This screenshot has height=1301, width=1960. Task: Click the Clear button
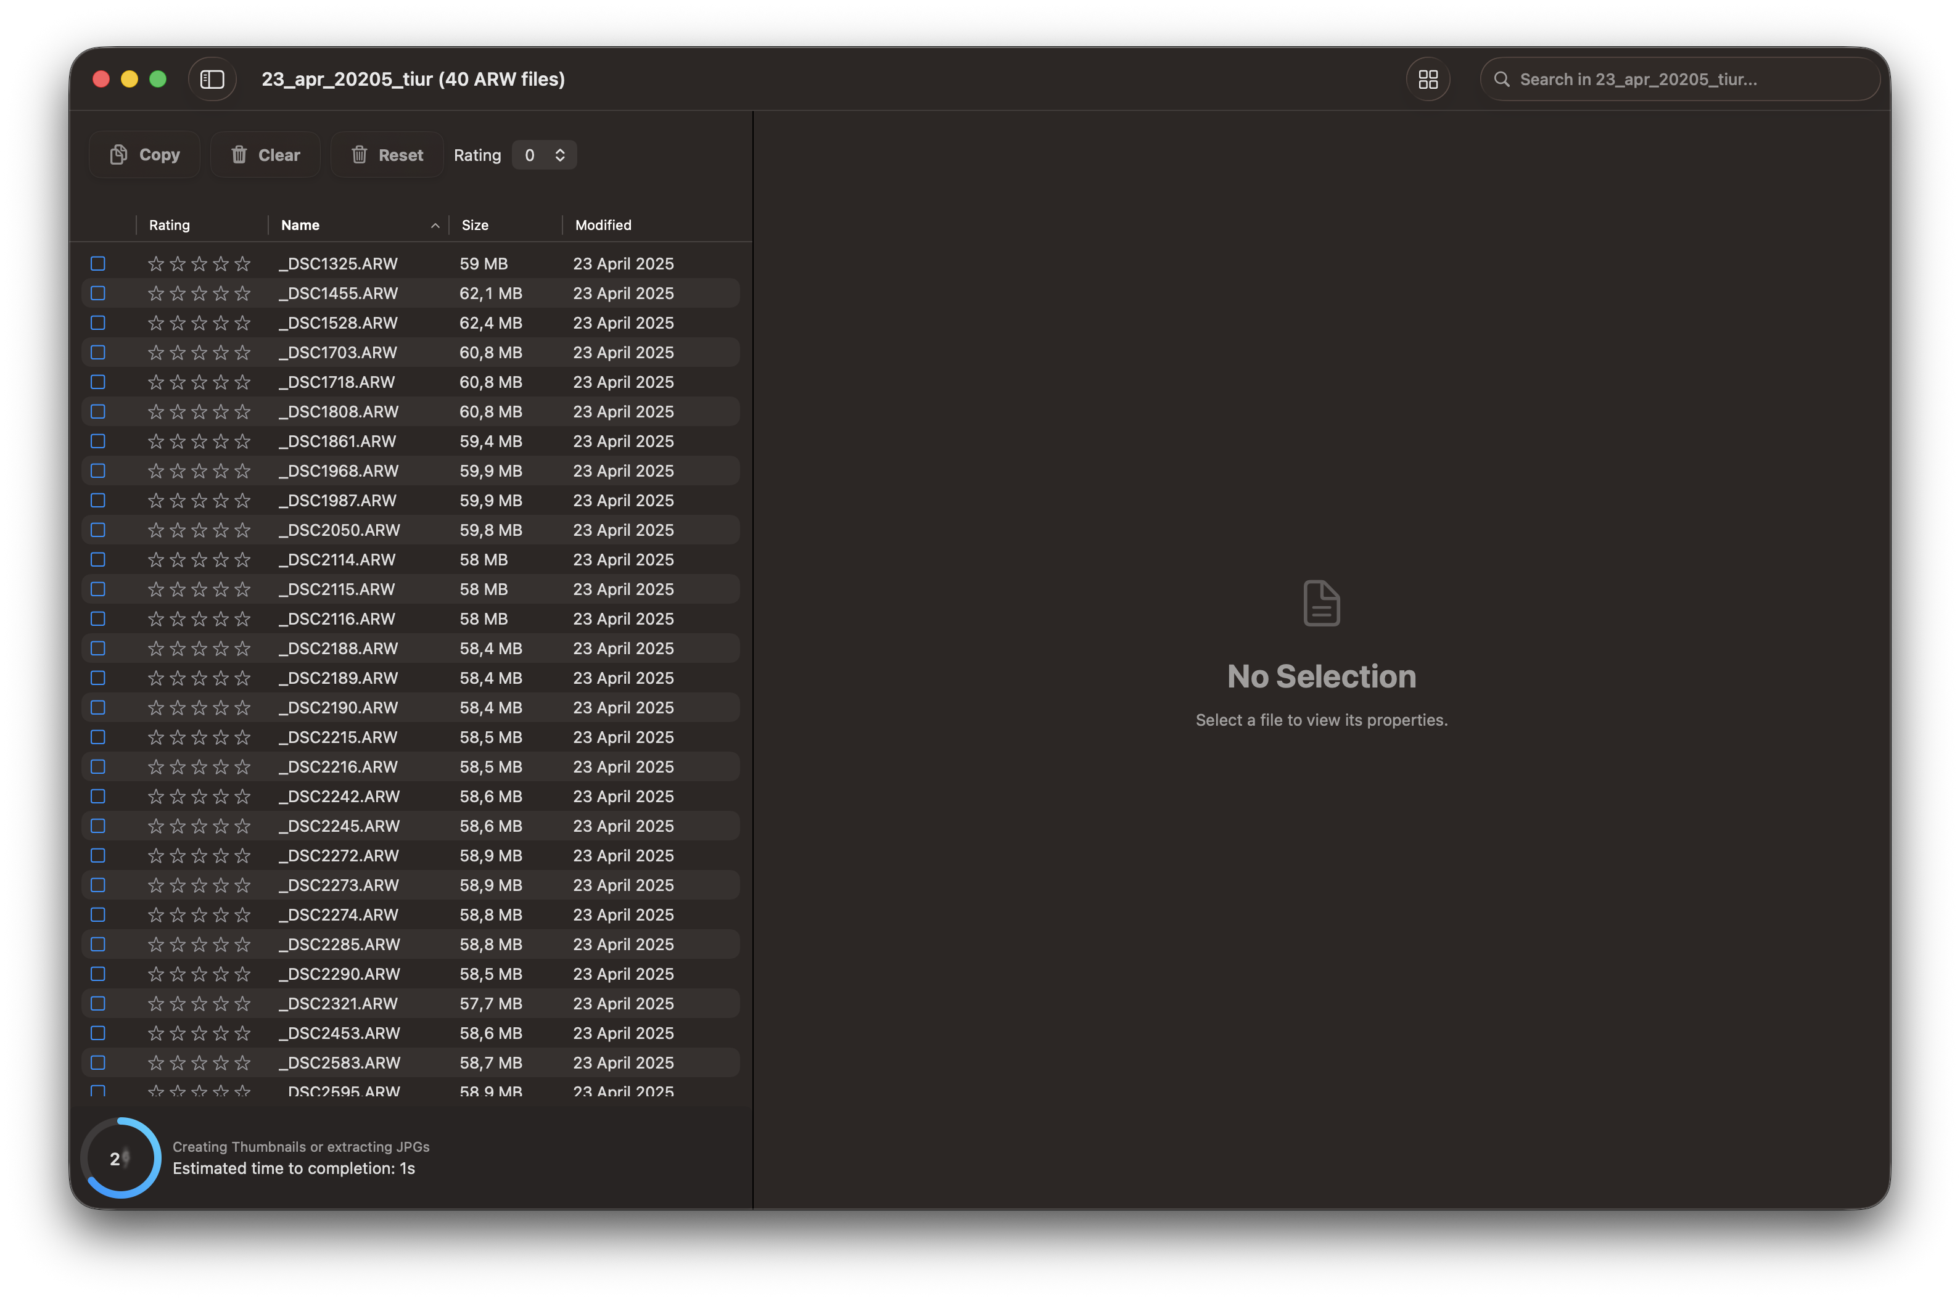(x=265, y=154)
